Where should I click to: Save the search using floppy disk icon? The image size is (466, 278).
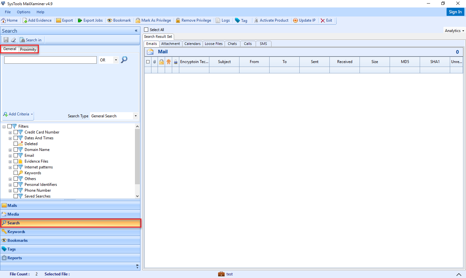click(6, 40)
